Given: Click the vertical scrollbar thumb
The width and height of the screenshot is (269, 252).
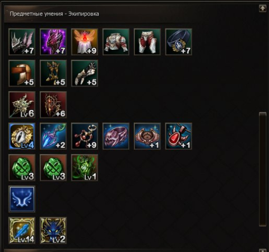Looking at the screenshot, I should click(263, 169).
